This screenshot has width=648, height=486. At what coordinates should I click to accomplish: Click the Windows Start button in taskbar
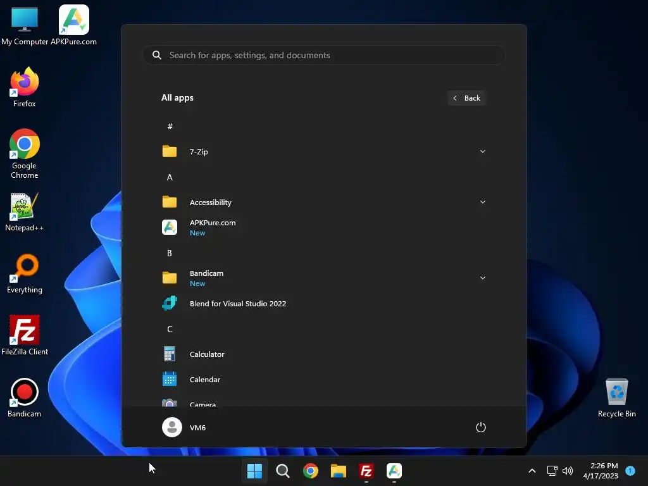[x=254, y=471]
